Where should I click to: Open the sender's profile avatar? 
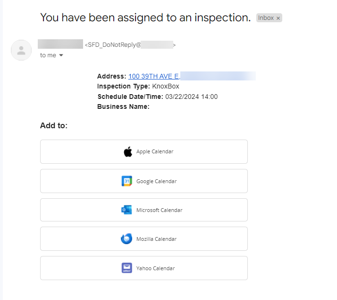pyautogui.click(x=21, y=50)
